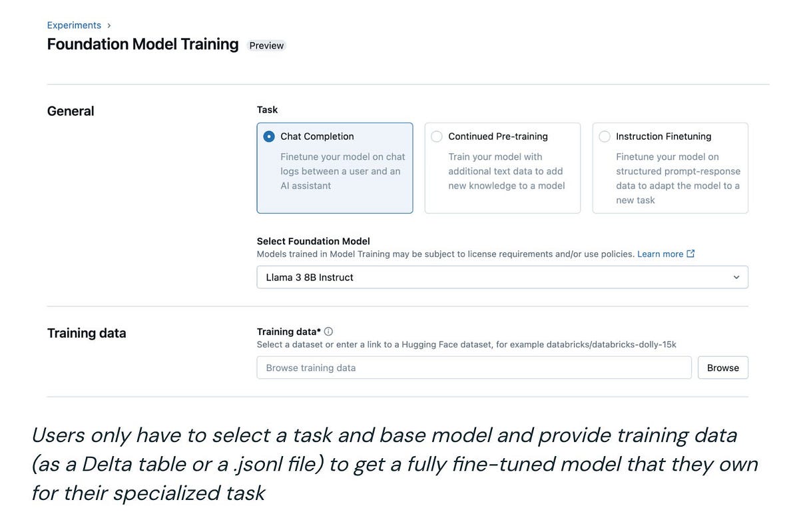Viewport: 799px width, 528px height.
Task: Go to the Experiments breadcrumb
Action: [x=74, y=25]
